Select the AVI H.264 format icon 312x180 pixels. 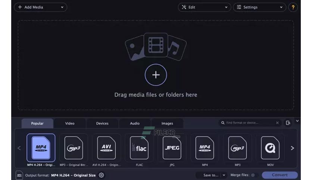106,148
